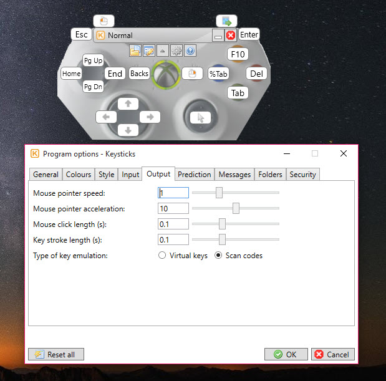Click the Backs controller button
The height and width of the screenshot is (381, 386).
(139, 74)
